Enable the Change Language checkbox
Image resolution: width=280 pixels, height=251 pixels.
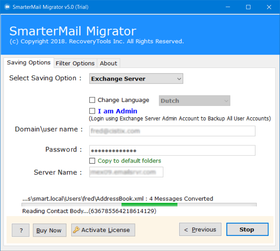click(x=92, y=100)
